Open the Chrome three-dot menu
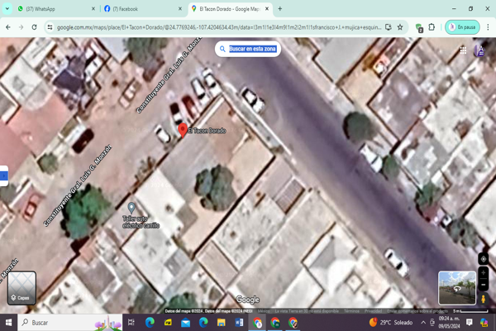This screenshot has width=496, height=331. click(487, 27)
